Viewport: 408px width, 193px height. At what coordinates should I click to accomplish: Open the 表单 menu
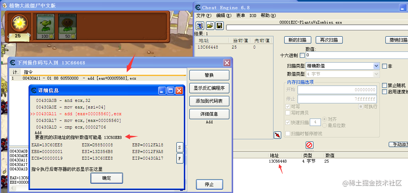coord(241,16)
